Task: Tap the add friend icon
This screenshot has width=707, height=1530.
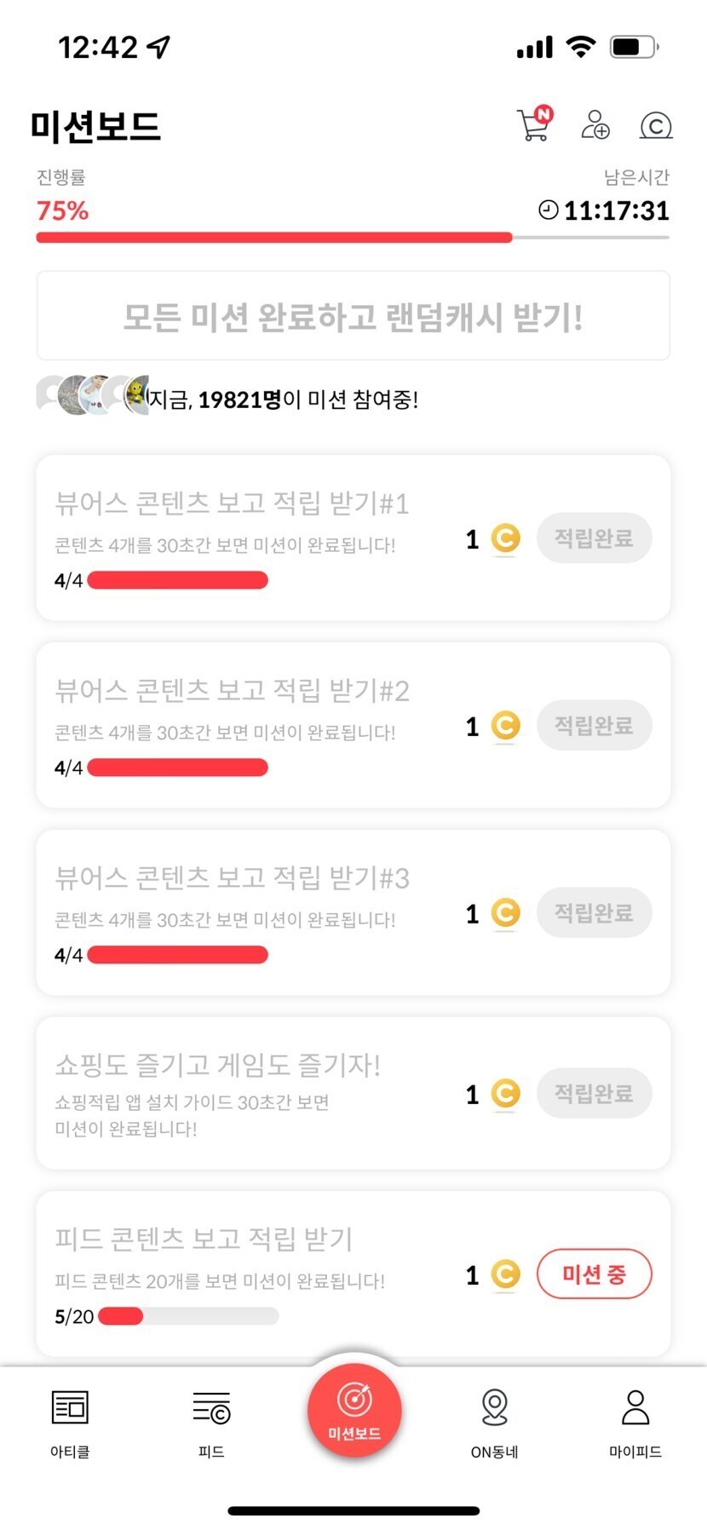Action: (x=595, y=124)
